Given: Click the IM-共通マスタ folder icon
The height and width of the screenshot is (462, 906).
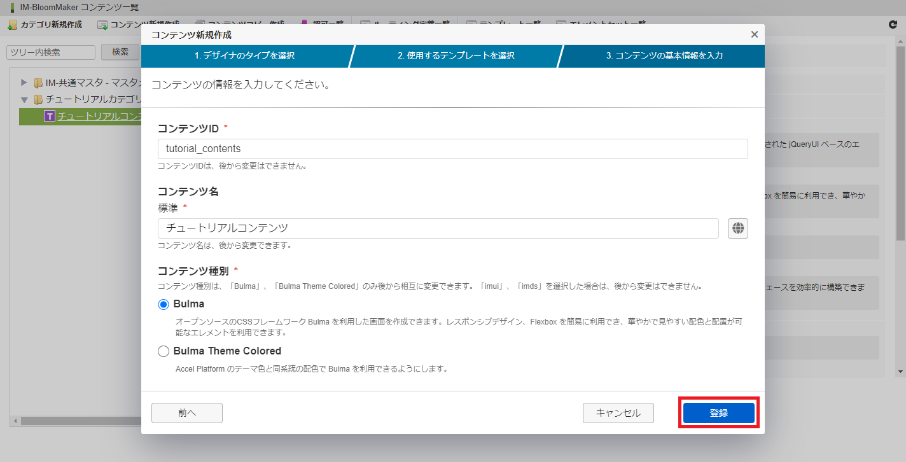Looking at the screenshot, I should (x=38, y=83).
